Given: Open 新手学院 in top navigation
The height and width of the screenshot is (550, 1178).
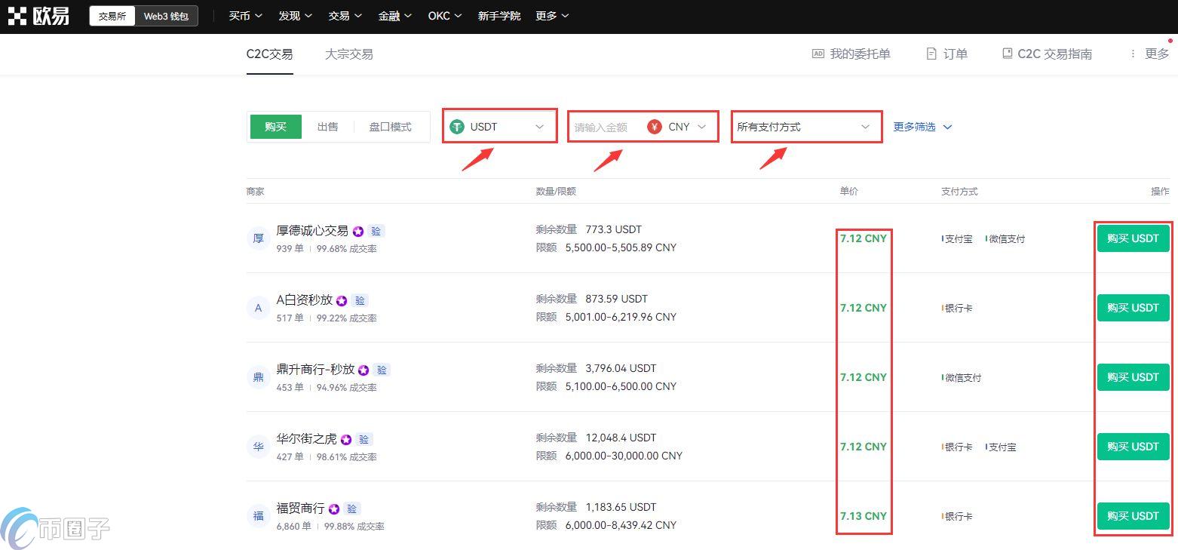Looking at the screenshot, I should pos(499,16).
